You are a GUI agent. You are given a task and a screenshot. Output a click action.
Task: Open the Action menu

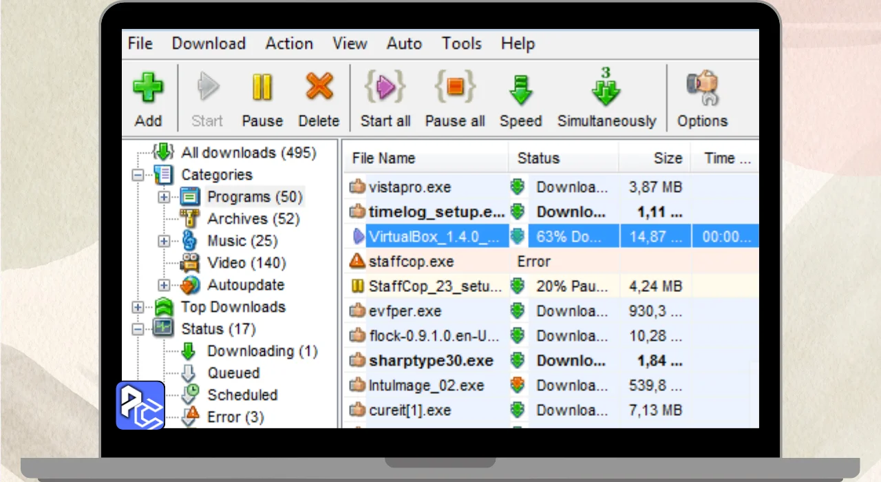pos(289,43)
